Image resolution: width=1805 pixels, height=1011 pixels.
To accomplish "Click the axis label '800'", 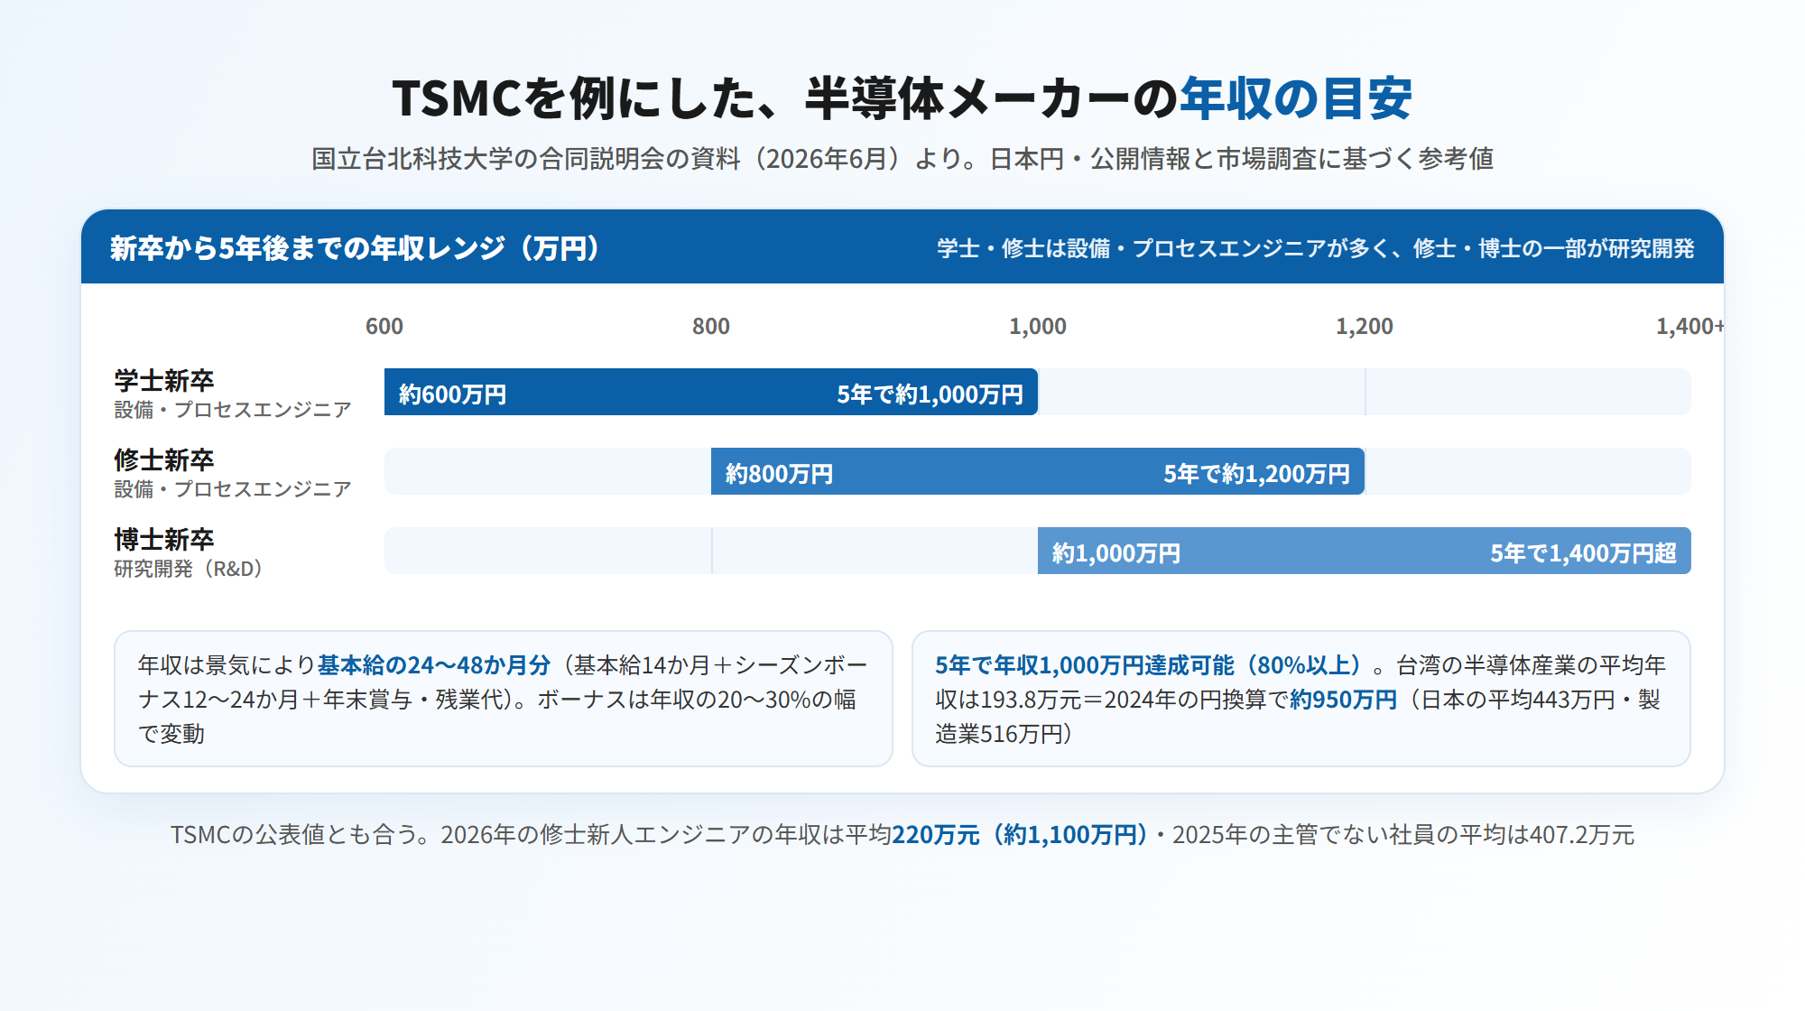I will (711, 326).
